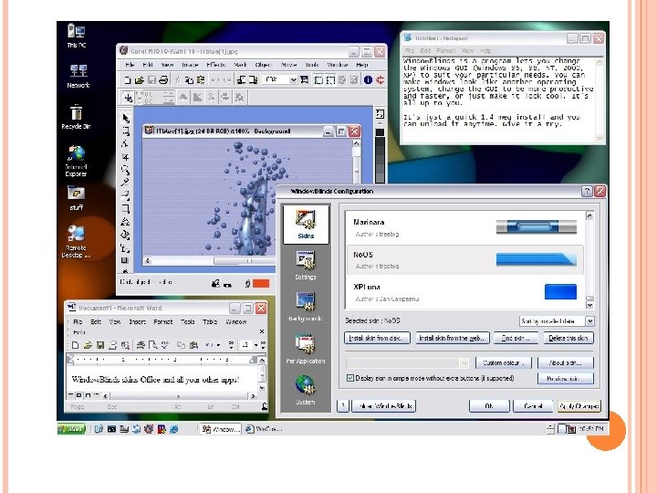Click the OK button in WindowBlinds dialog
Viewport: 657px width, 493px height.
(489, 405)
